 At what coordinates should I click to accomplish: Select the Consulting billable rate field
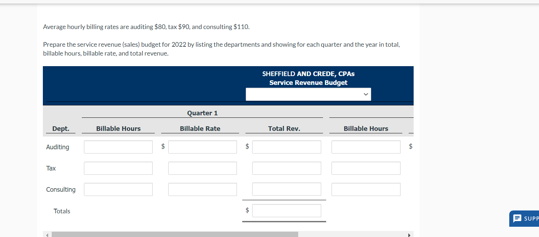[203, 189]
